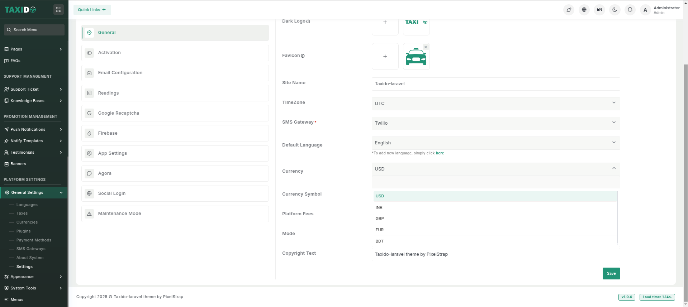Open the TimeZone dropdown
This screenshot has width=688, height=307.
click(495, 104)
